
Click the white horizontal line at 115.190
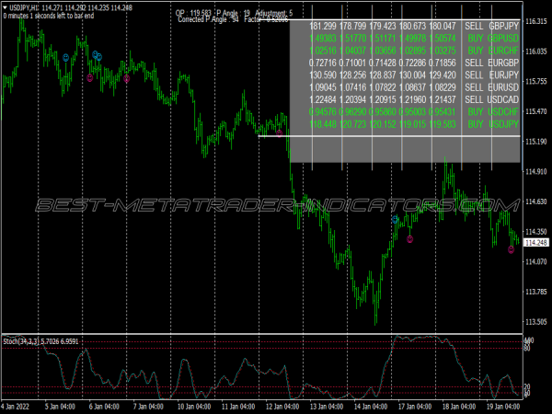click(274, 136)
